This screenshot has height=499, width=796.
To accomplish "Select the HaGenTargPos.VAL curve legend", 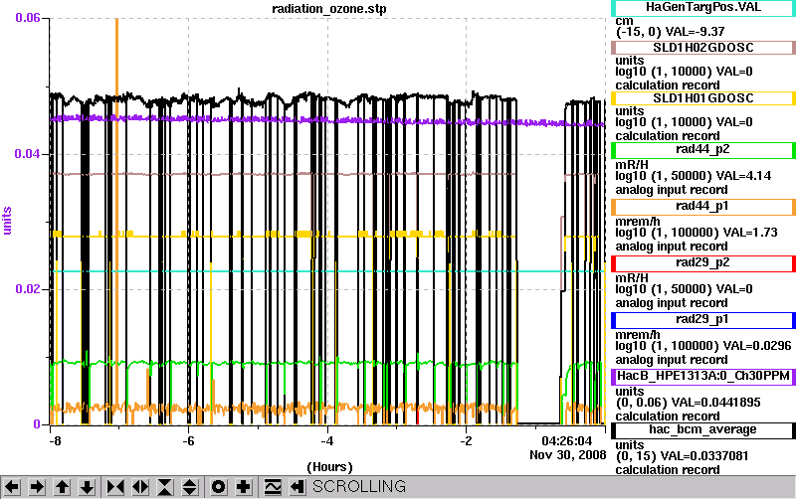I will click(703, 8).
